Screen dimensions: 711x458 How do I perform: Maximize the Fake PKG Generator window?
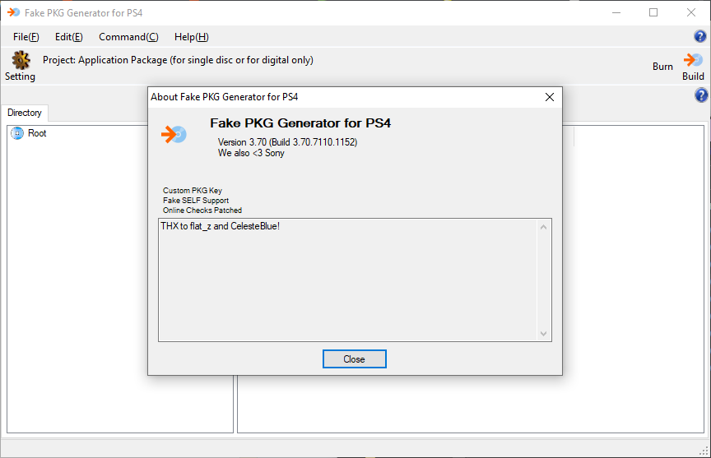click(653, 12)
